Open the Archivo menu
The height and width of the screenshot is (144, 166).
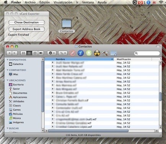[x=30, y=2]
